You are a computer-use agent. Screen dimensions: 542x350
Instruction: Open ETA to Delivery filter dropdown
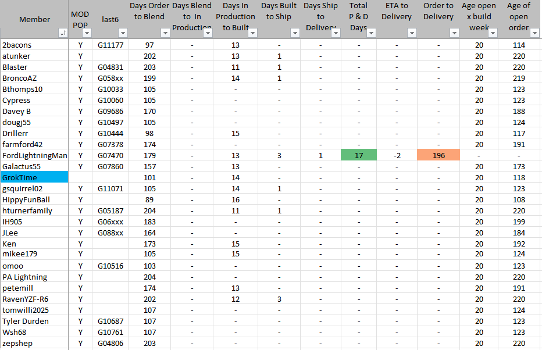(411, 34)
